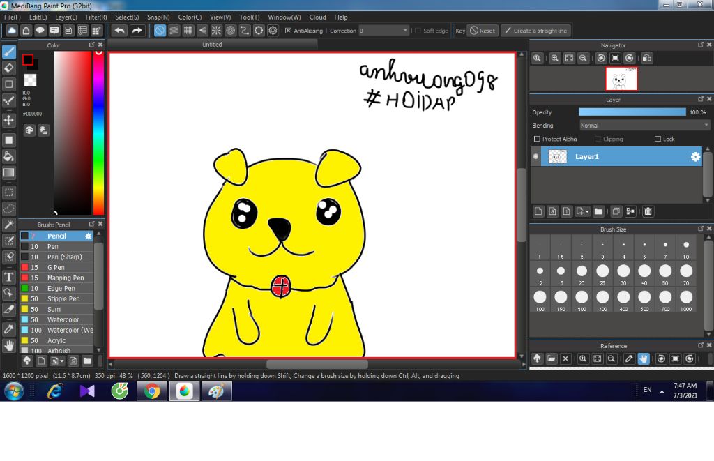Click the rainbow hue slider strip
This screenshot has height=461, width=714.
click(x=98, y=133)
